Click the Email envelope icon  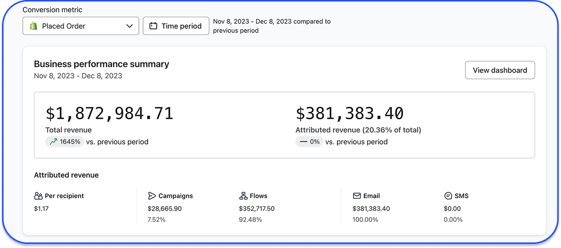pyautogui.click(x=357, y=196)
